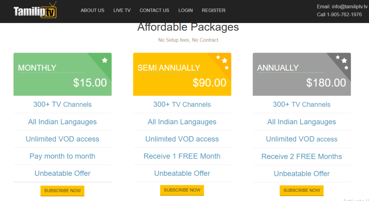Image resolution: width=369 pixels, height=201 pixels.
Task: Click Receive 2 FREE Months text
Action: pyautogui.click(x=302, y=156)
